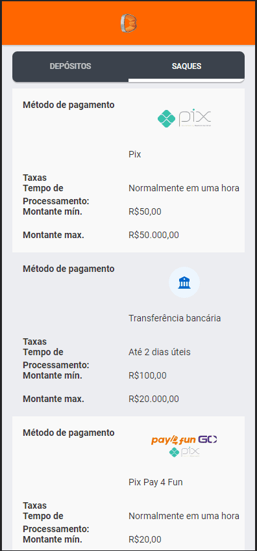
Task: Click the blue bank building icon
Action: point(184,282)
